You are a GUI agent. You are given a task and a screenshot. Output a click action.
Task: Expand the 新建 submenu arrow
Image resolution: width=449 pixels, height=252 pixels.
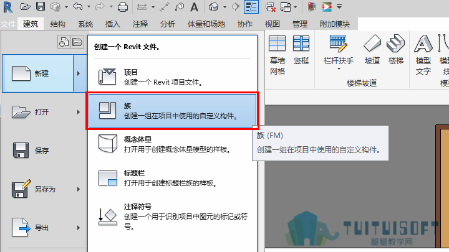79,73
